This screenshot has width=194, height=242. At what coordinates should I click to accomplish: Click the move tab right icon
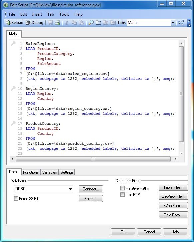point(113,23)
